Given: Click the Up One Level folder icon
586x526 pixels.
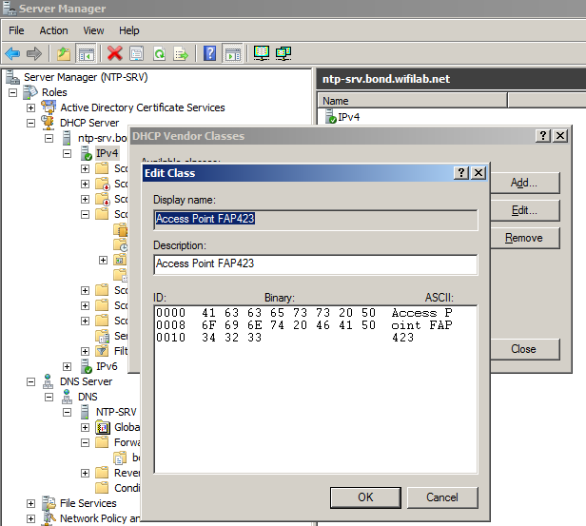Looking at the screenshot, I should [64, 53].
